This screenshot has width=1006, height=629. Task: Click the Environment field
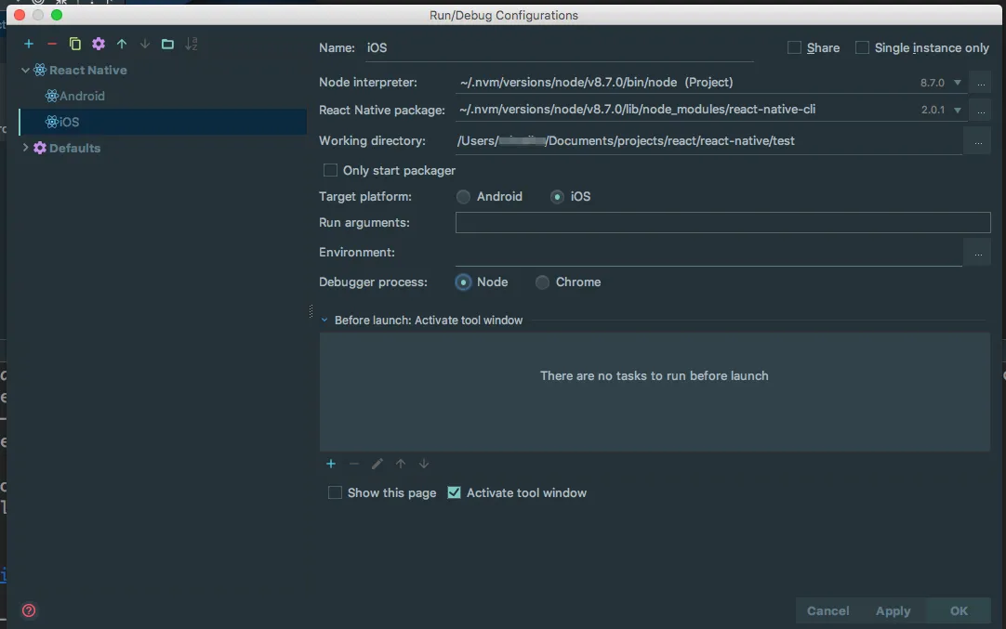coord(708,253)
